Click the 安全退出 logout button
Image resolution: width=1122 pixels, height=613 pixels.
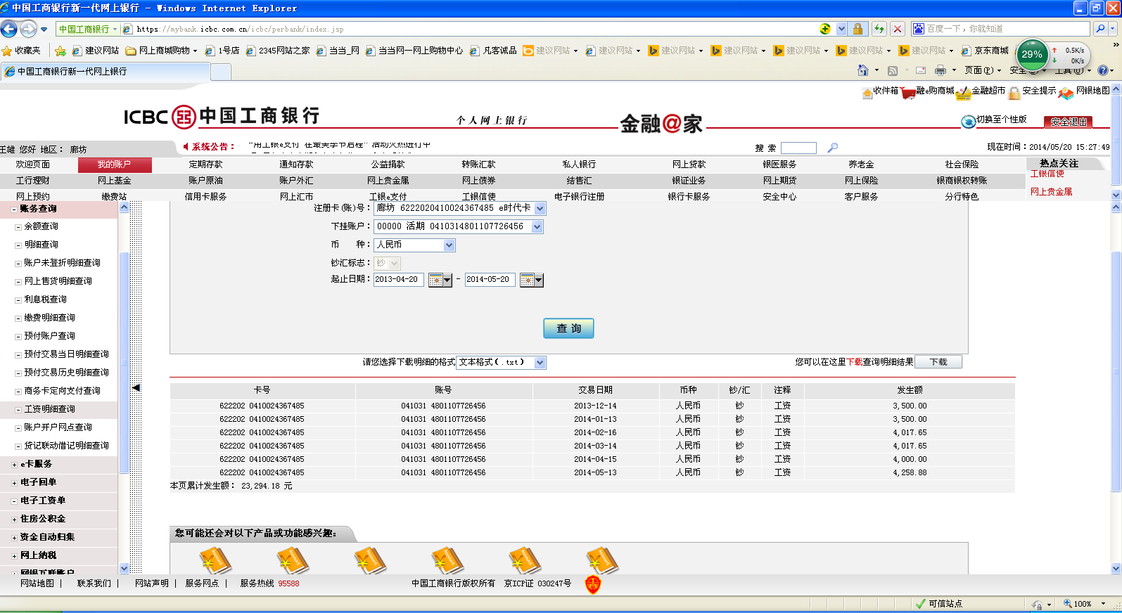coord(1068,122)
